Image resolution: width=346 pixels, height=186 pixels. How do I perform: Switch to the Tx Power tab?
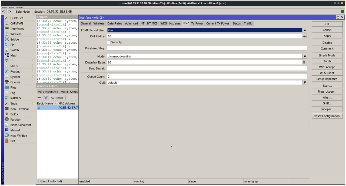click(x=197, y=23)
